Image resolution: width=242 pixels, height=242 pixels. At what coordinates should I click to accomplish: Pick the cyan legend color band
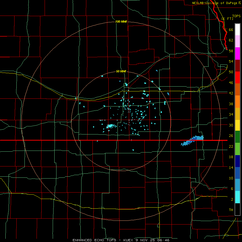click(x=237, y=197)
